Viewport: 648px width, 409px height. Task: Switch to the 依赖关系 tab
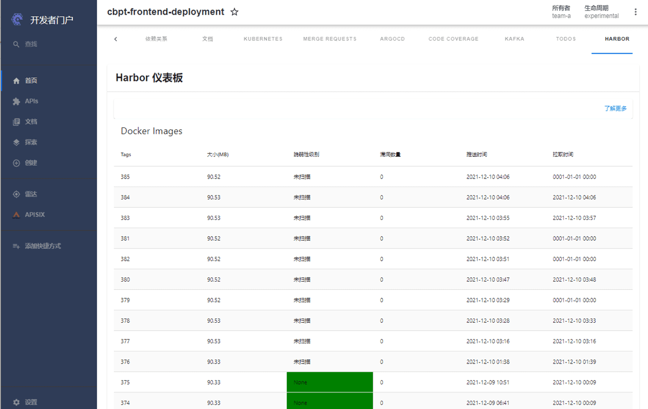(156, 39)
